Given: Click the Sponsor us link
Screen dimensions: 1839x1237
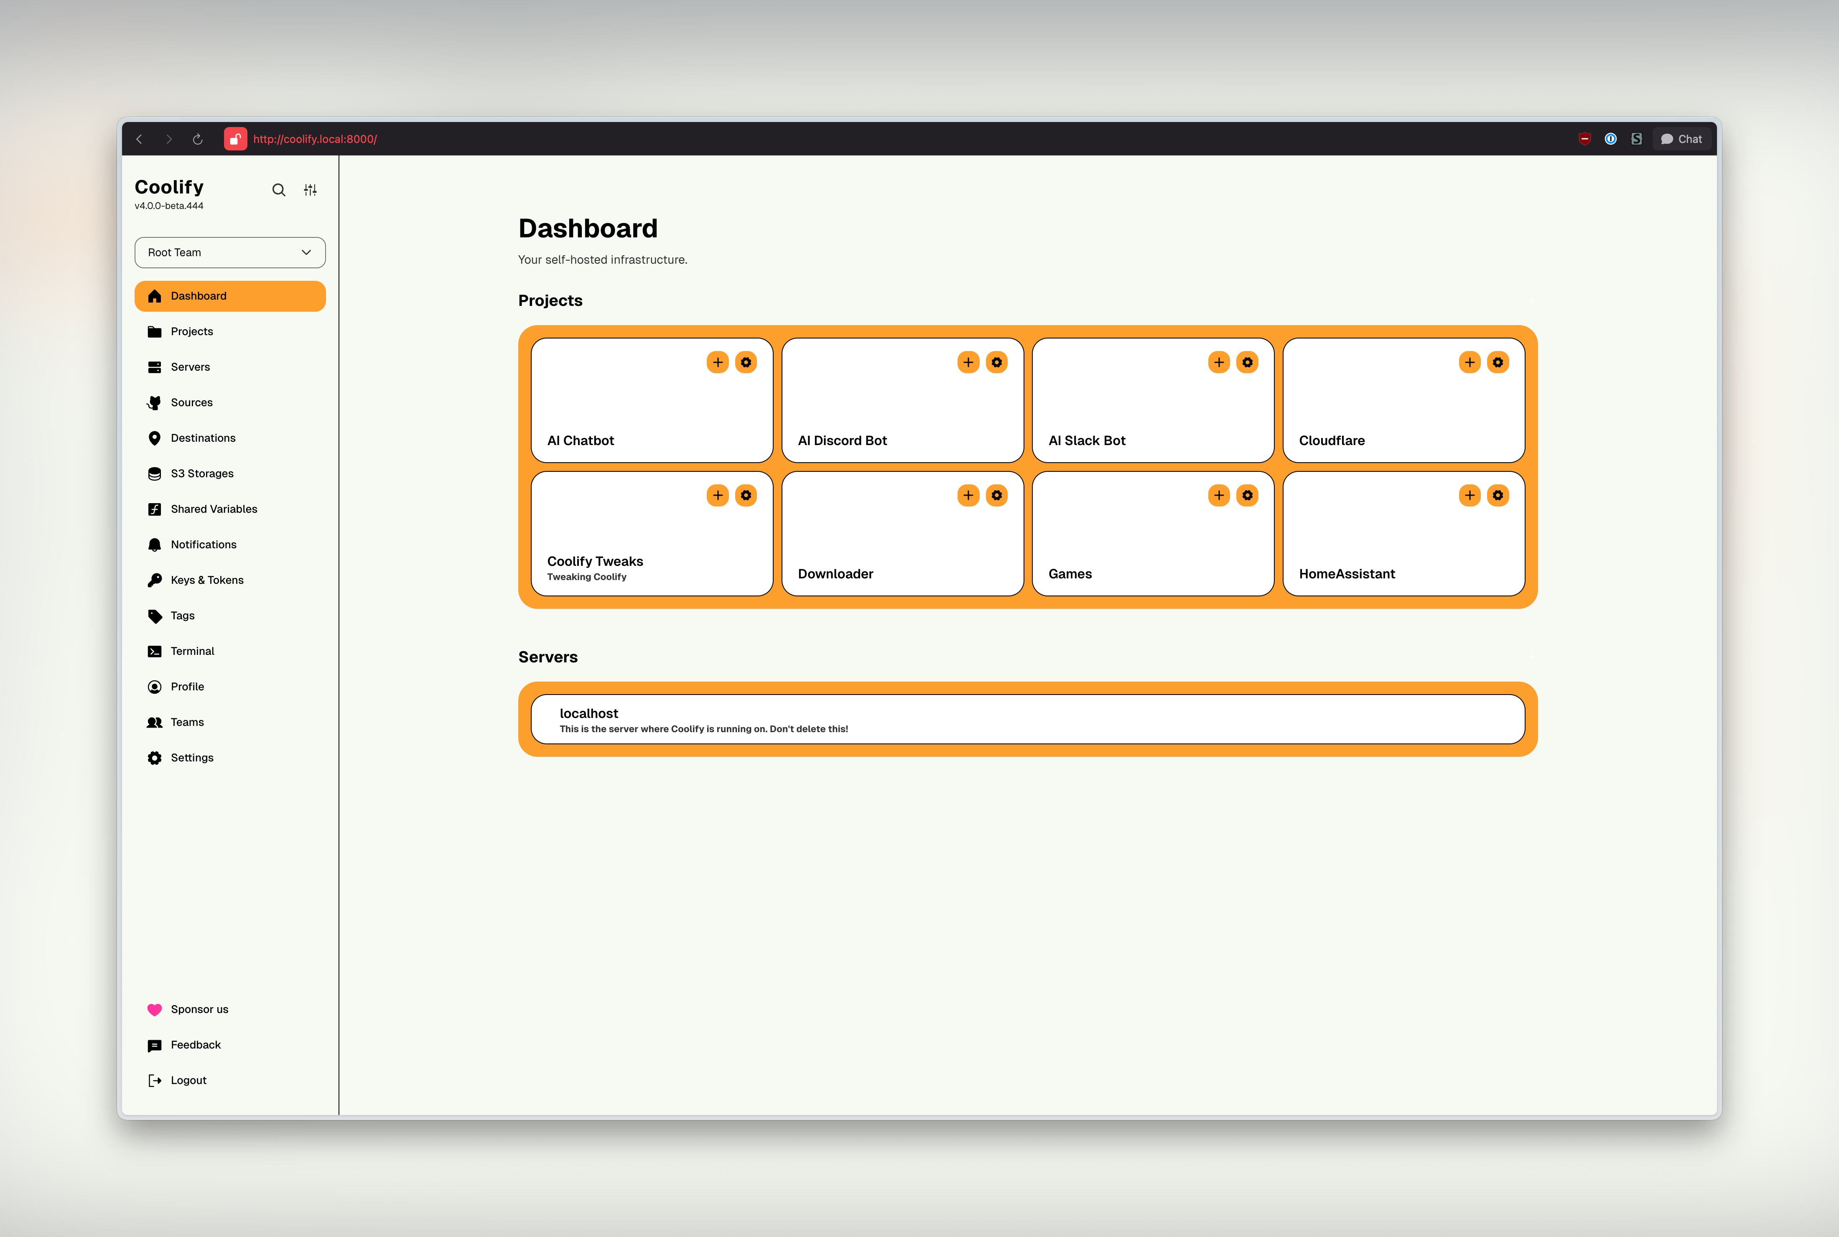Looking at the screenshot, I should 199,1009.
